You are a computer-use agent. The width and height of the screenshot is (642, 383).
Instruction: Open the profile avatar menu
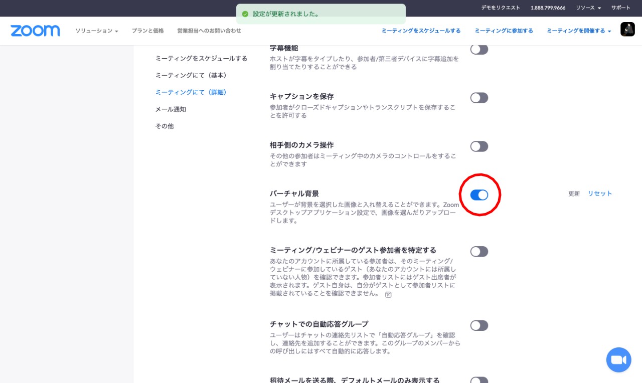click(x=627, y=29)
